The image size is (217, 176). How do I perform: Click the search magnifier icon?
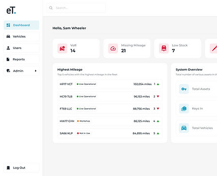(x=51, y=8)
